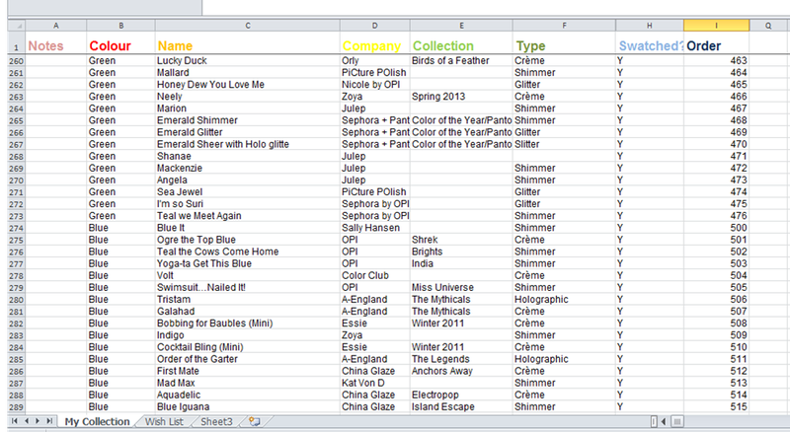
Task: Go to last sheet navigation arrow
Action: point(49,421)
